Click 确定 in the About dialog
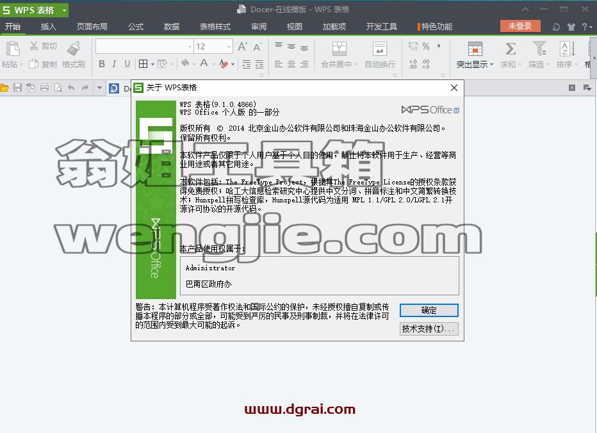This screenshot has width=597, height=433. 429,310
